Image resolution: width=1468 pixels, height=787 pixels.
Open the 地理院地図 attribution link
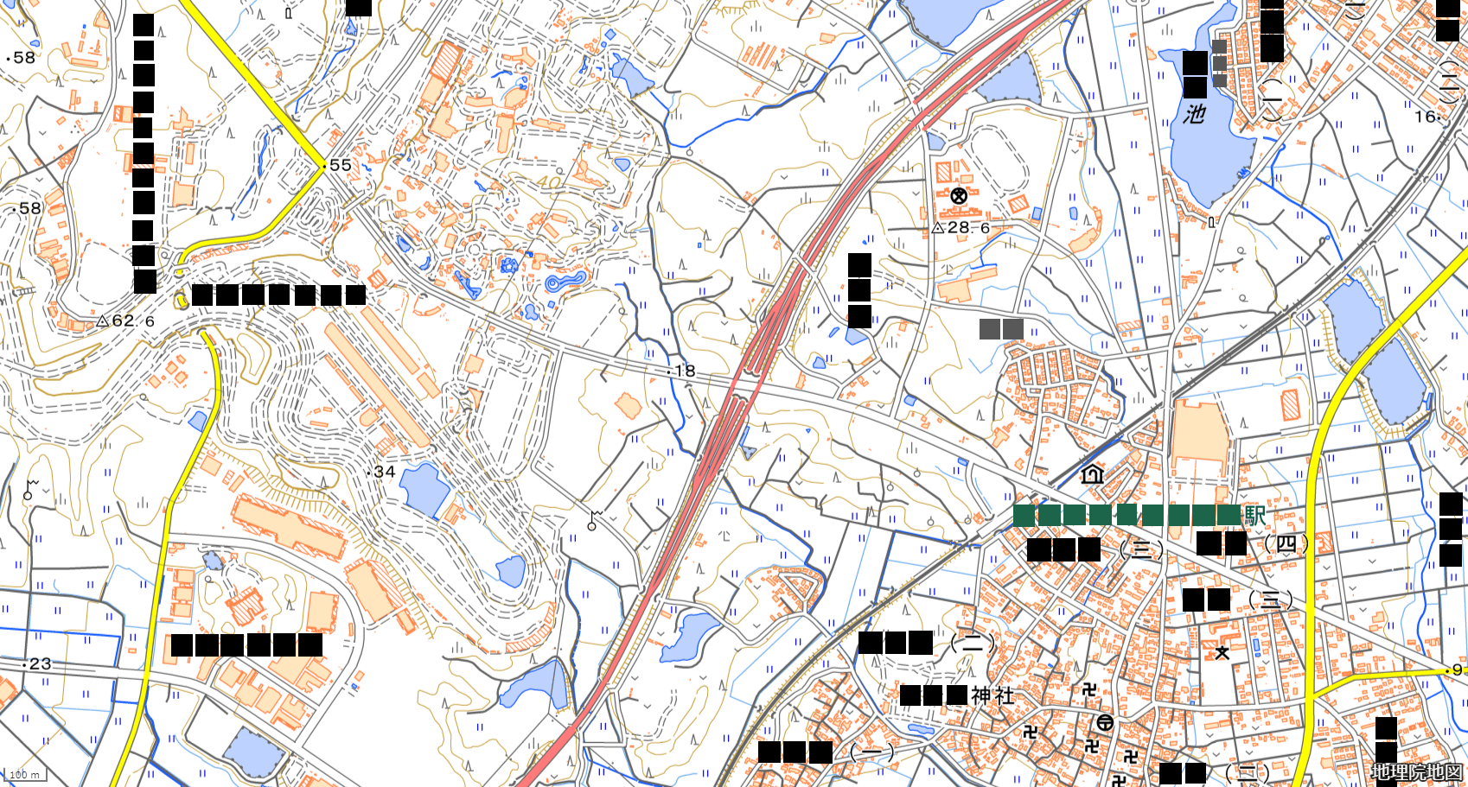click(1417, 772)
